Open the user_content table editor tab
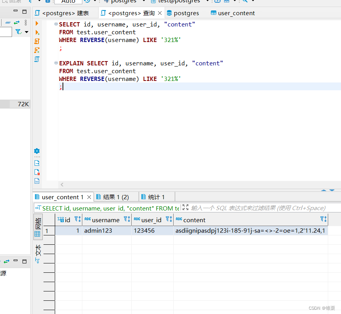 tap(233, 13)
